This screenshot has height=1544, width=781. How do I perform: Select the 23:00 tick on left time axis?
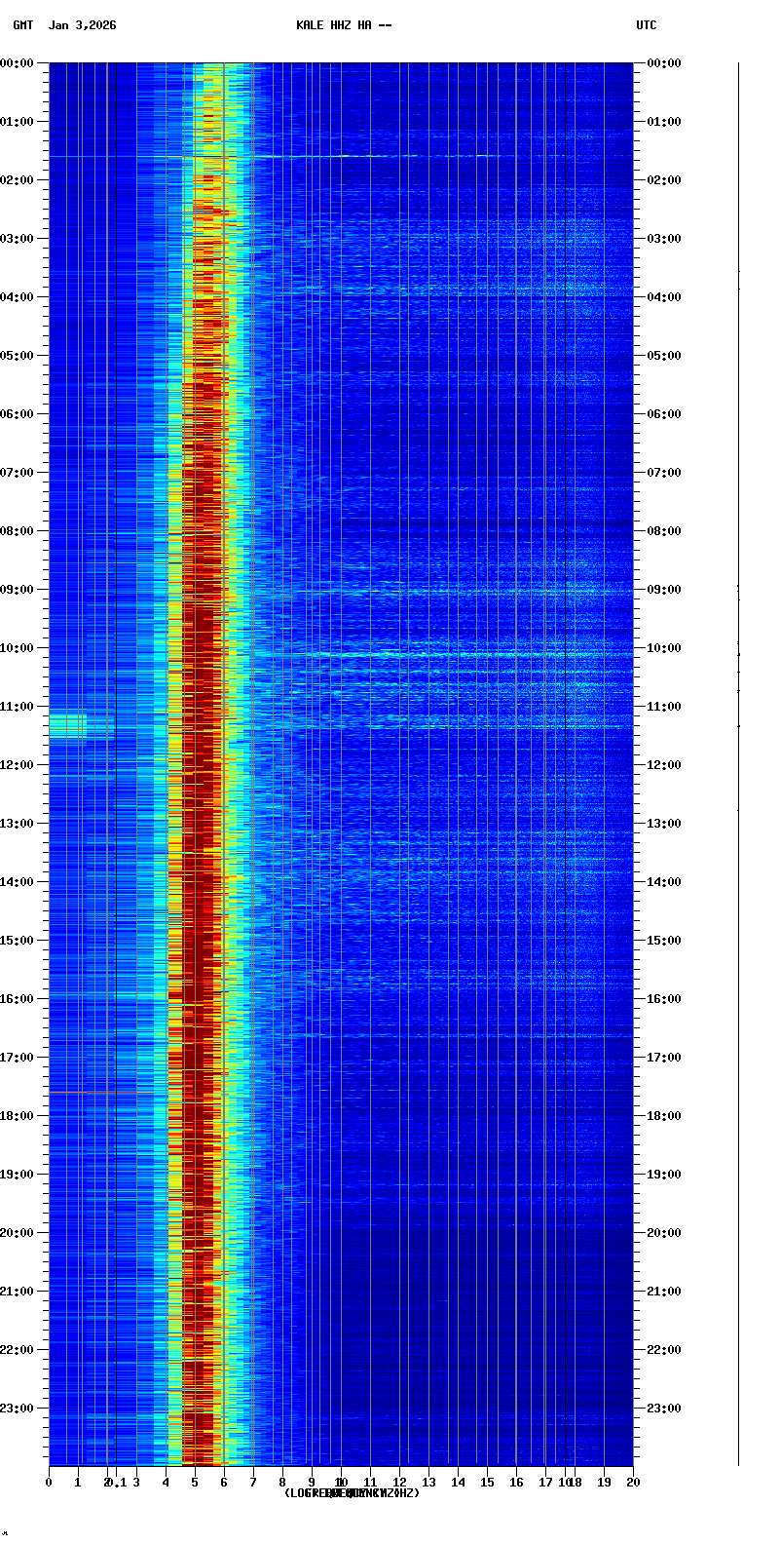(x=18, y=1409)
